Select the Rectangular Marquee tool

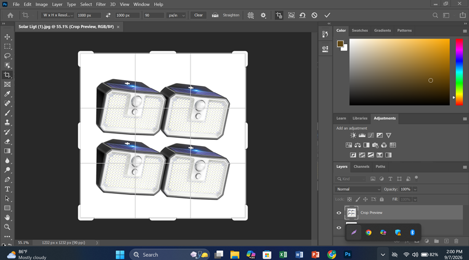coord(7,47)
